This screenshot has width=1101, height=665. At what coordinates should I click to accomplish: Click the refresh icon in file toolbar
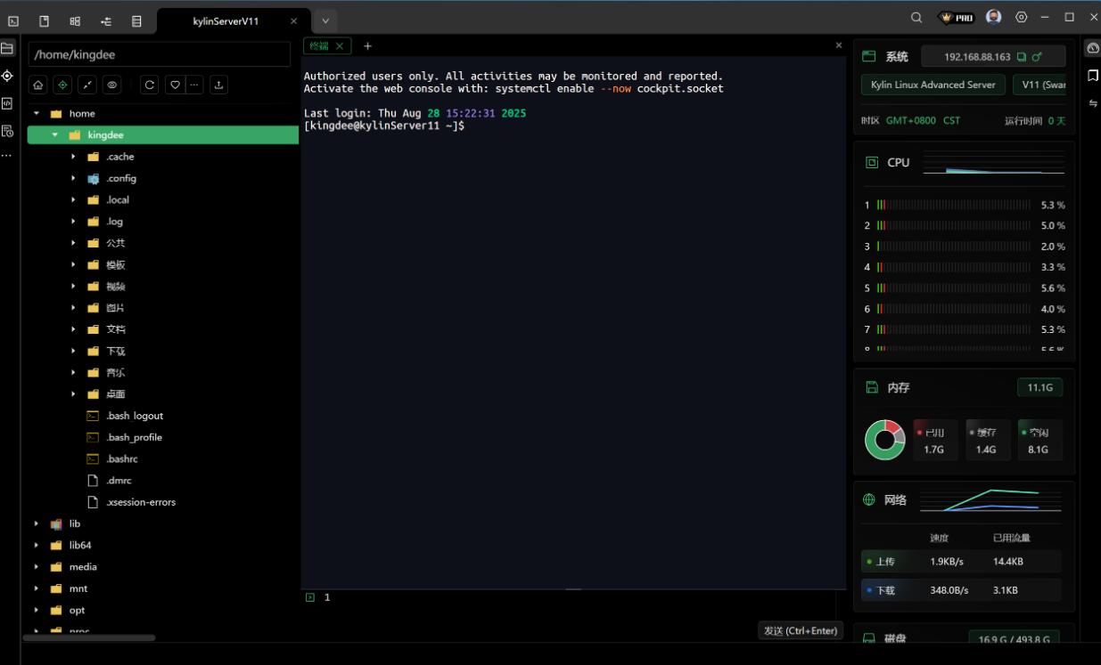(x=150, y=85)
